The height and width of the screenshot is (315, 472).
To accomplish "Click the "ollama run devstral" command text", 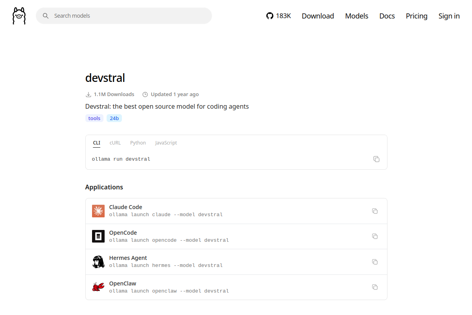I will [x=121, y=159].
